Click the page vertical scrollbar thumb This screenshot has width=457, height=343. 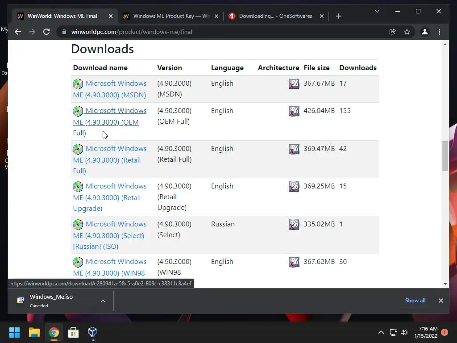click(445, 156)
